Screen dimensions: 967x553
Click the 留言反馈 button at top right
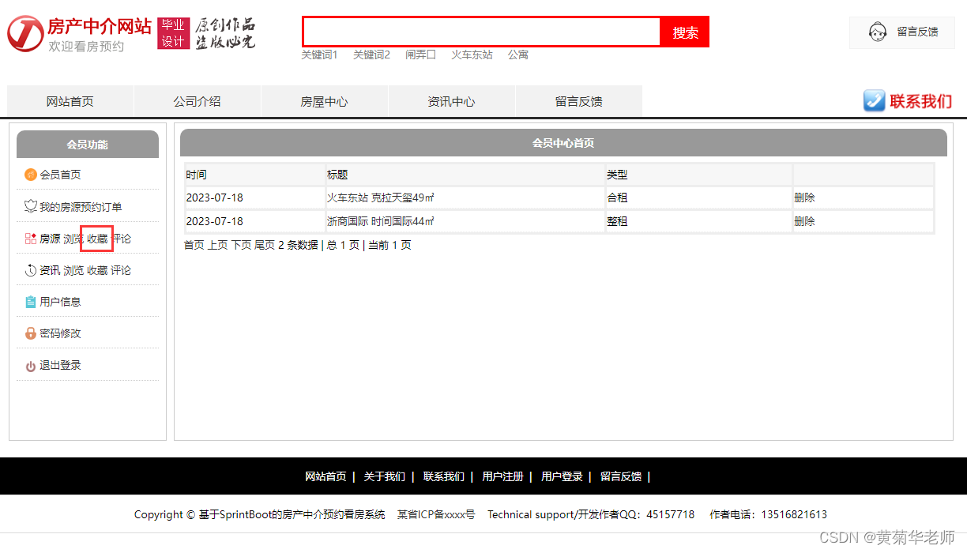point(902,32)
